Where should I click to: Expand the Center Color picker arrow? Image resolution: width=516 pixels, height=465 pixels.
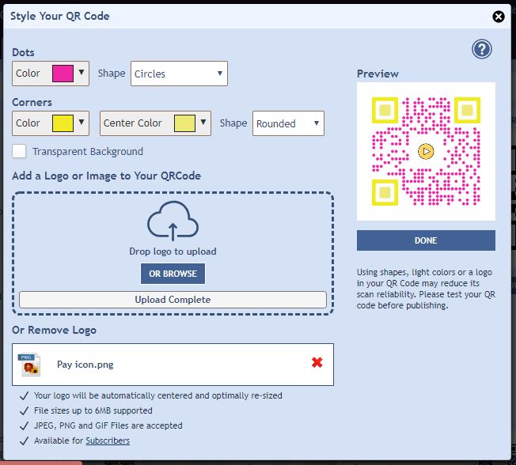pos(203,122)
